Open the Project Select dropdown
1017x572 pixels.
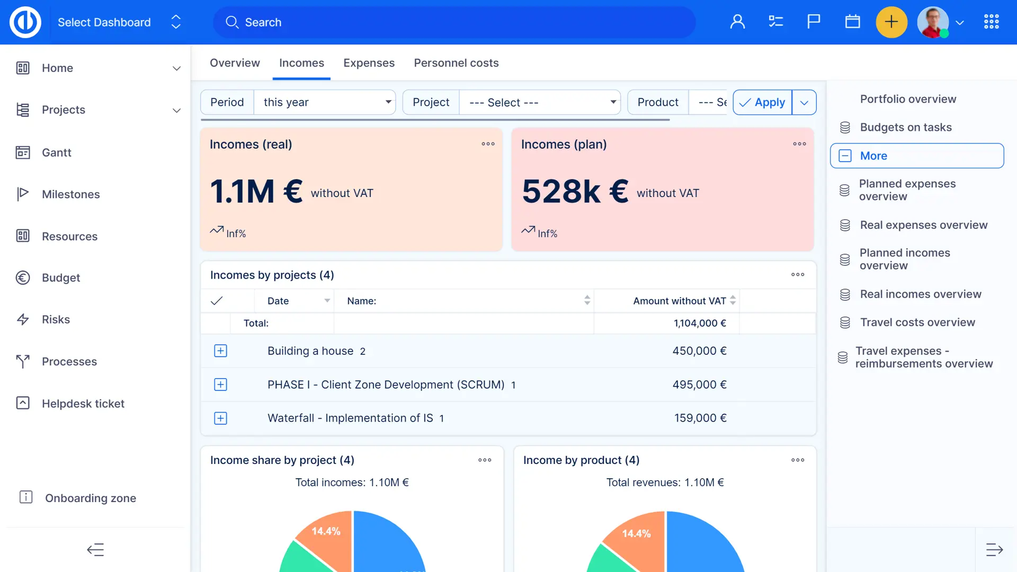coord(540,102)
